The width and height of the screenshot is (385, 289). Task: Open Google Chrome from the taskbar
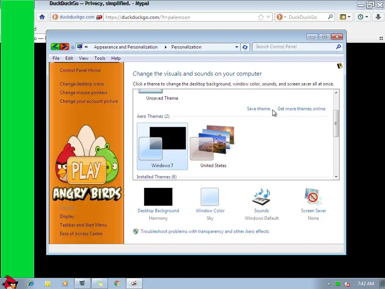click(117, 283)
